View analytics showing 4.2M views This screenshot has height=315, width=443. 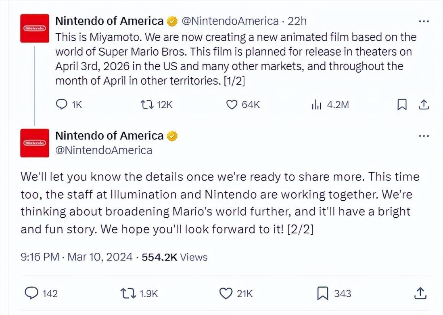316,105
